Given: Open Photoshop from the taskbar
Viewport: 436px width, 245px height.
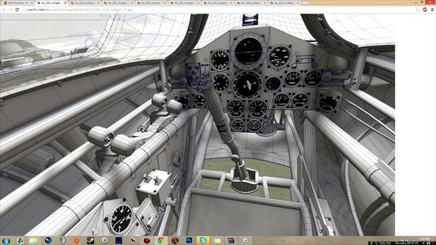Looking at the screenshot, I should 189,240.
